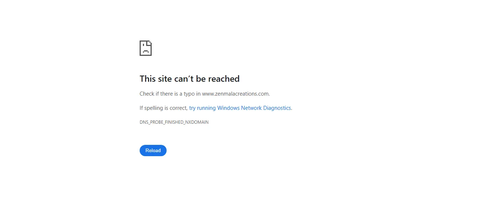Click the folded corner of the page icon
The image size is (498, 212).
[149, 43]
